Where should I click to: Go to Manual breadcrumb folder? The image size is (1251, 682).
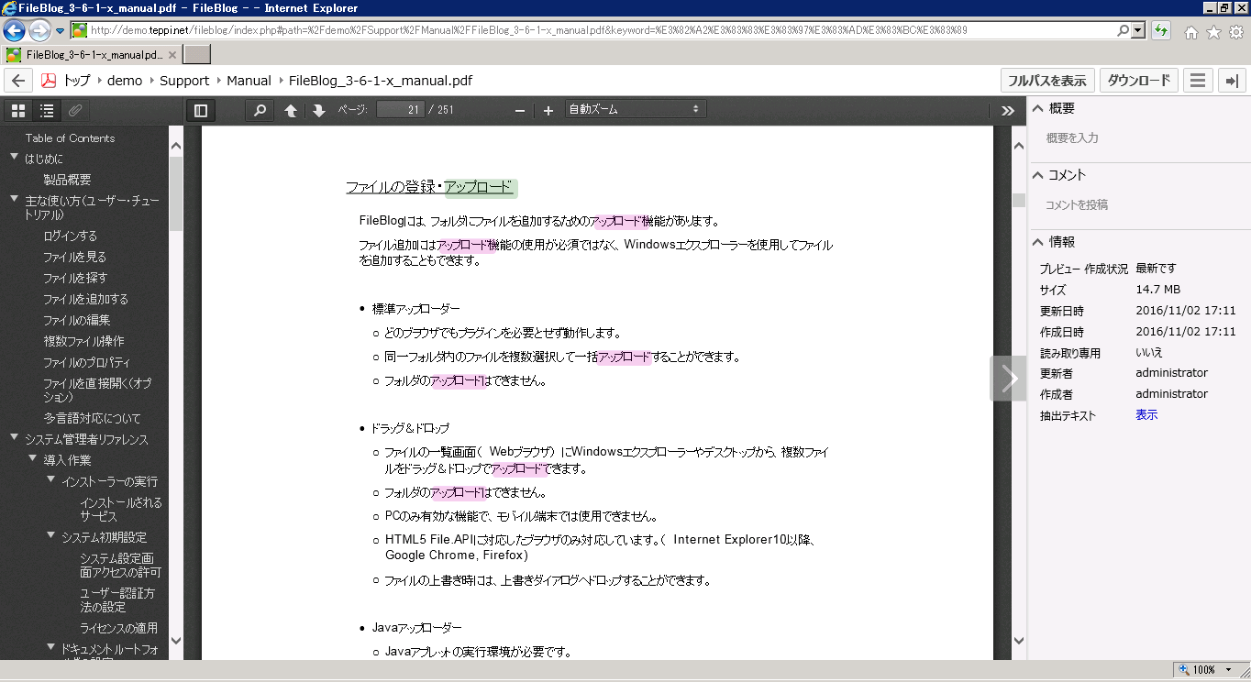pyautogui.click(x=249, y=81)
